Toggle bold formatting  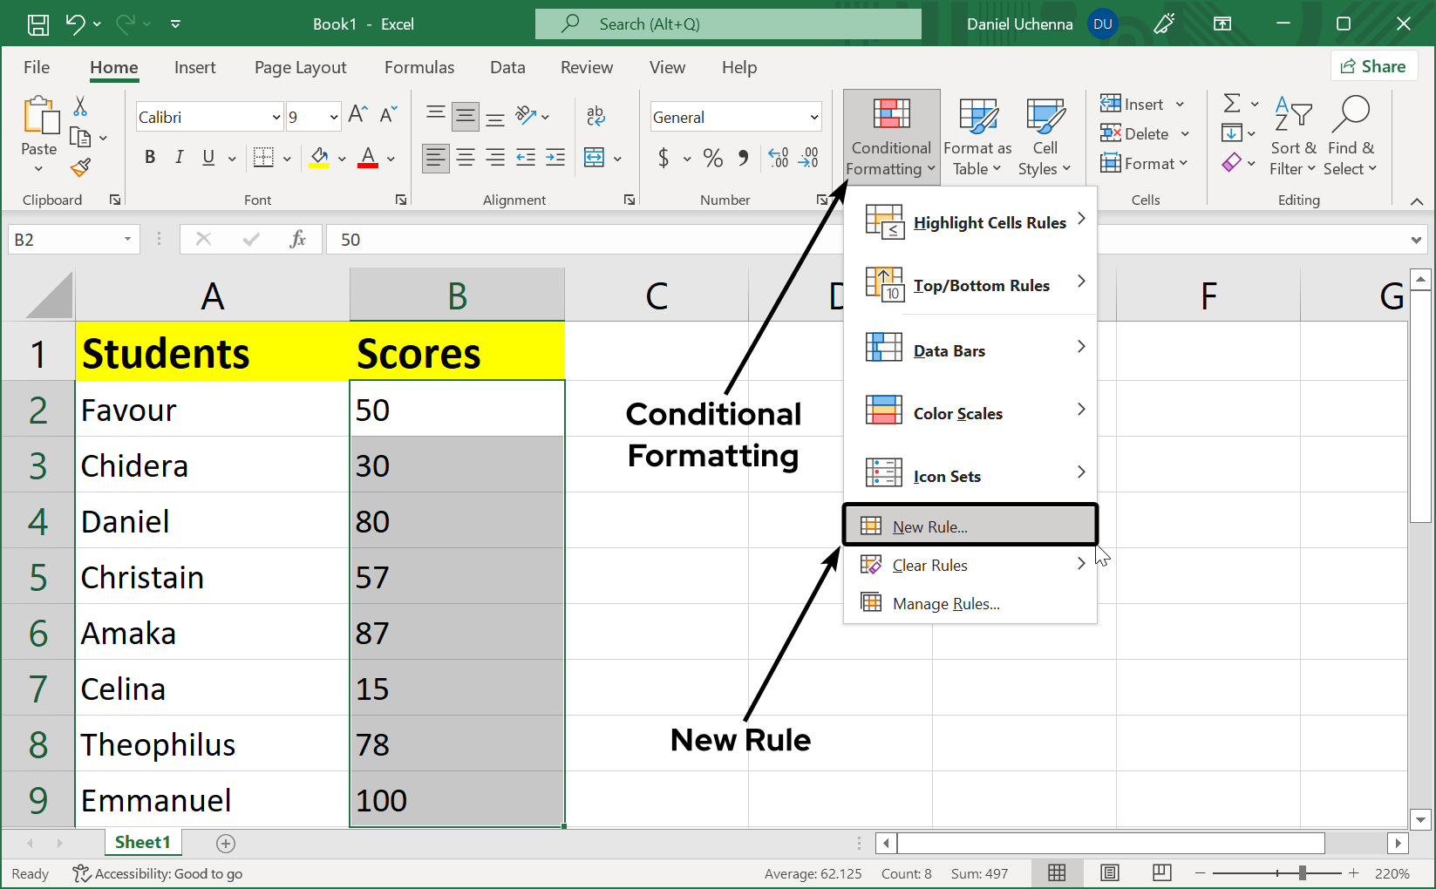[x=149, y=158]
